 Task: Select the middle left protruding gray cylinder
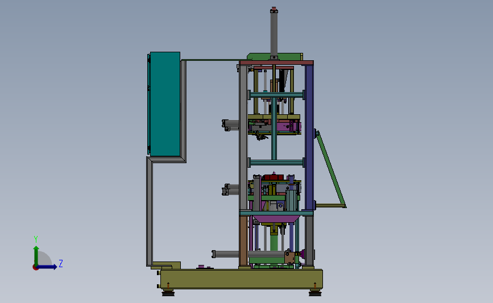[230, 189]
